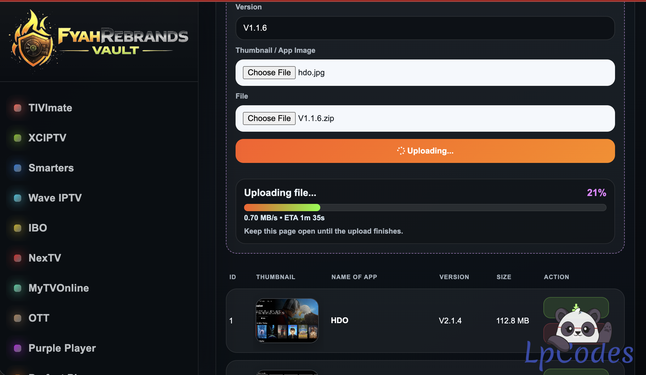
Task: Click the THUMBNAIL column header
Action: pyautogui.click(x=275, y=277)
